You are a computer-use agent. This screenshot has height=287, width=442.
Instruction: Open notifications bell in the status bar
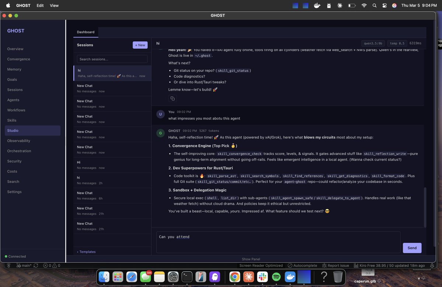(432, 265)
